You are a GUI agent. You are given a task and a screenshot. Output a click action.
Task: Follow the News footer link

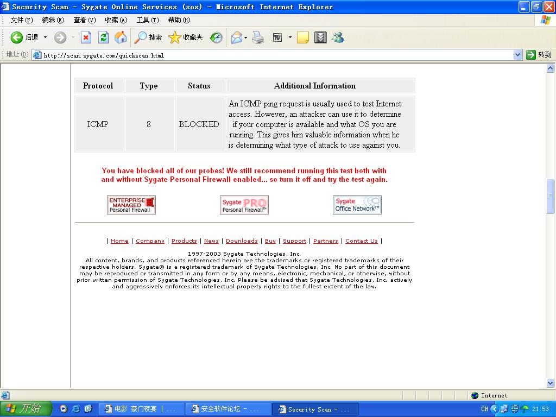211,241
